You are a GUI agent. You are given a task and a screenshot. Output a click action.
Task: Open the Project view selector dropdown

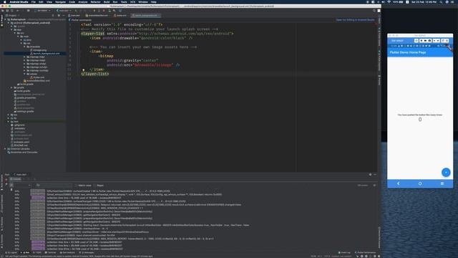(x=13, y=16)
